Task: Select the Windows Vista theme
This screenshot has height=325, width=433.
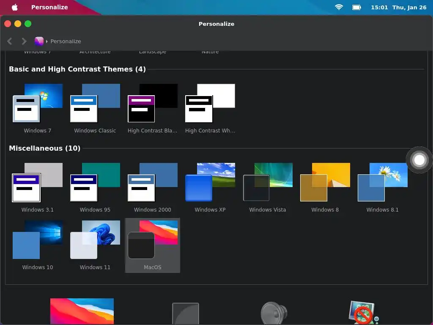Action: point(267,188)
